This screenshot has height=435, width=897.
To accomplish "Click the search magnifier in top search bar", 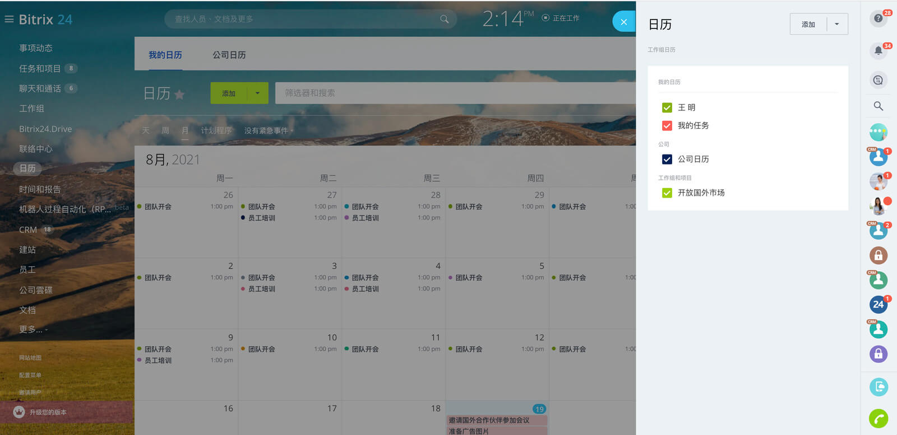I will (444, 19).
